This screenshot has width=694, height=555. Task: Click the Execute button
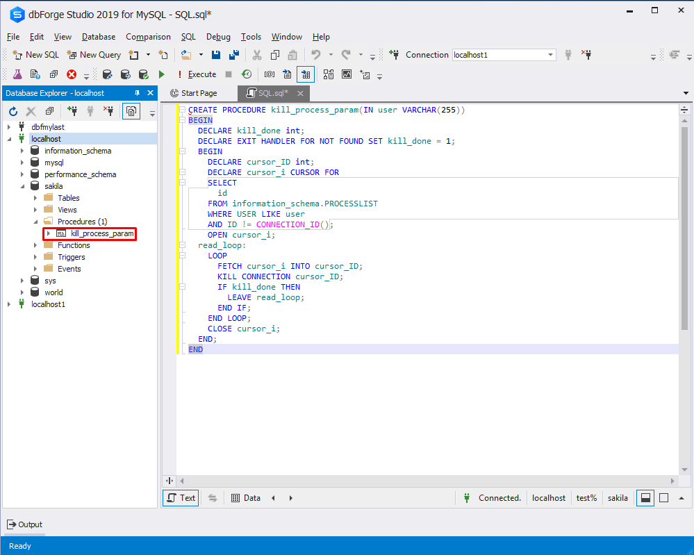pyautogui.click(x=197, y=74)
